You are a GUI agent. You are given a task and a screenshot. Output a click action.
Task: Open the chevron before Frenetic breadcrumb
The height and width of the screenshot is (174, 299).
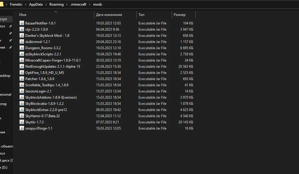pyautogui.click(x=6, y=4)
